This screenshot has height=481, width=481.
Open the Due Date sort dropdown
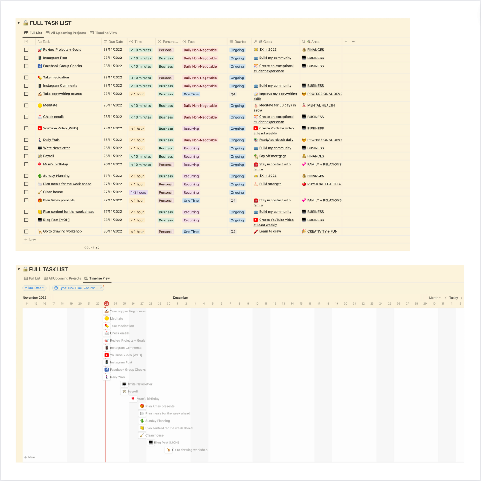tap(34, 288)
